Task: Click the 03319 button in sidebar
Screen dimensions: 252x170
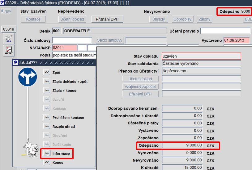Action: (9, 29)
